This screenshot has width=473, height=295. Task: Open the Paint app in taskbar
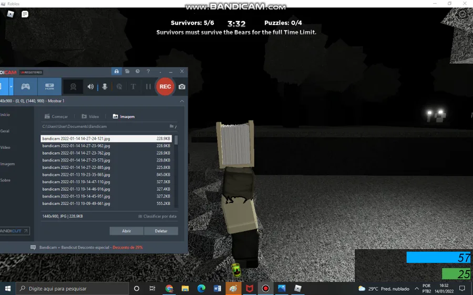tap(233, 289)
